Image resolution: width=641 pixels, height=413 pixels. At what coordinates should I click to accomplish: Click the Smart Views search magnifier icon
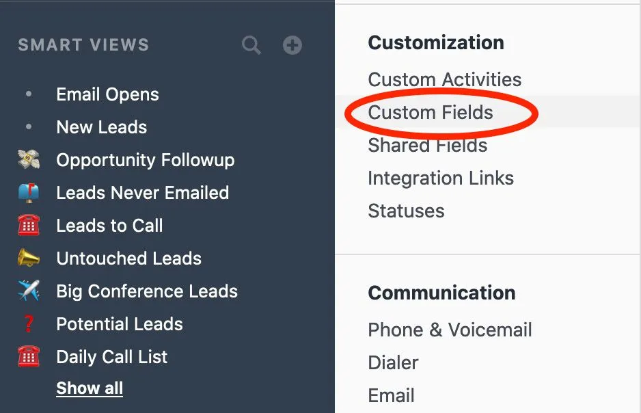pos(251,46)
